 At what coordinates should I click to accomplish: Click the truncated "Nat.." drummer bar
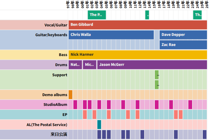(x=75, y=65)
